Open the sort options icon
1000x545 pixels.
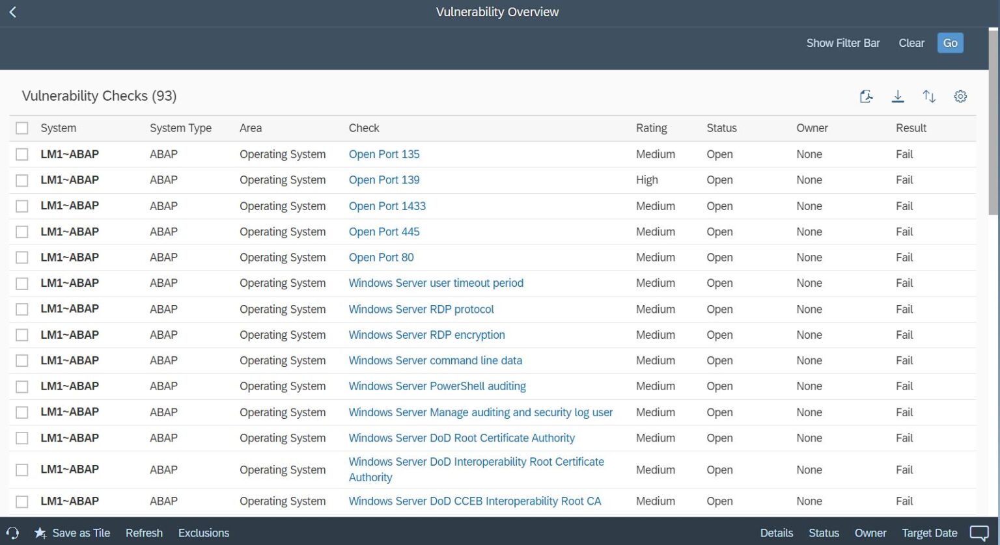(x=929, y=96)
